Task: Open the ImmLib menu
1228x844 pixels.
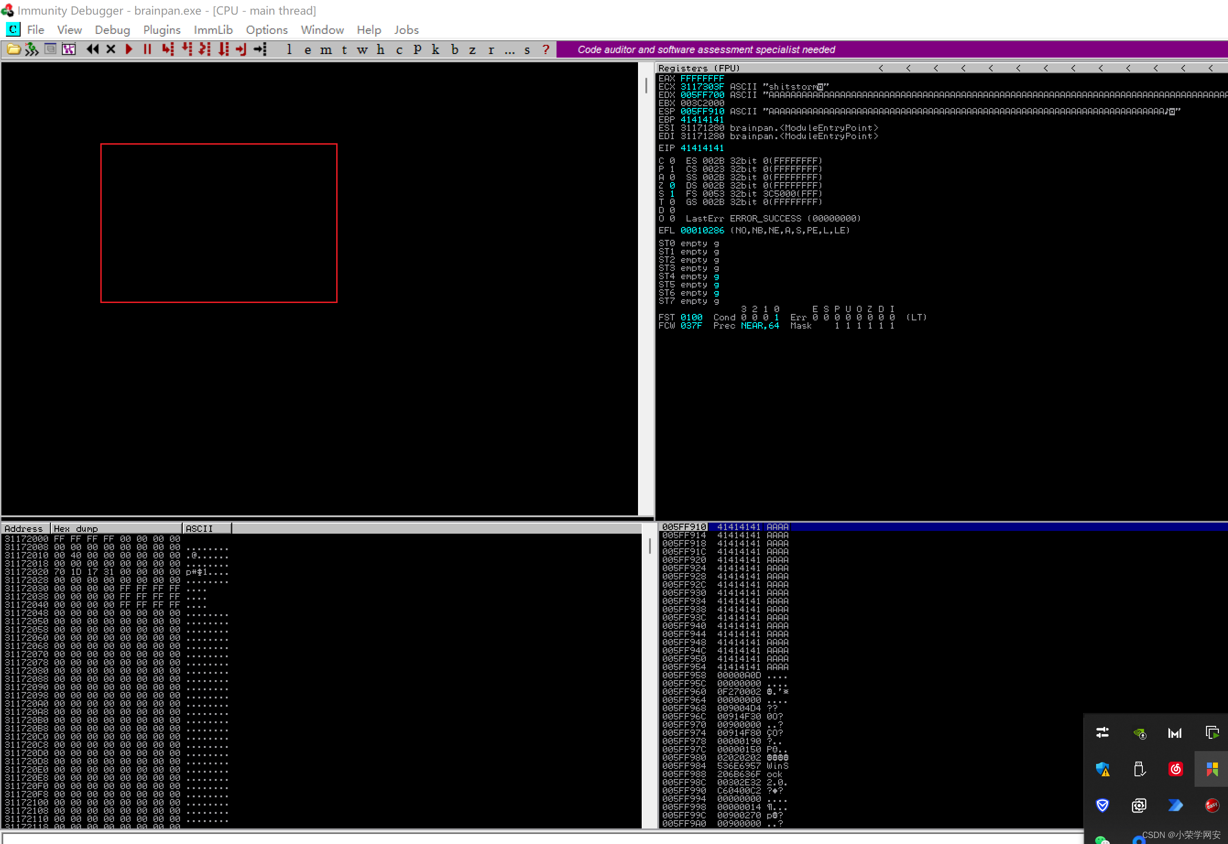Action: tap(213, 30)
